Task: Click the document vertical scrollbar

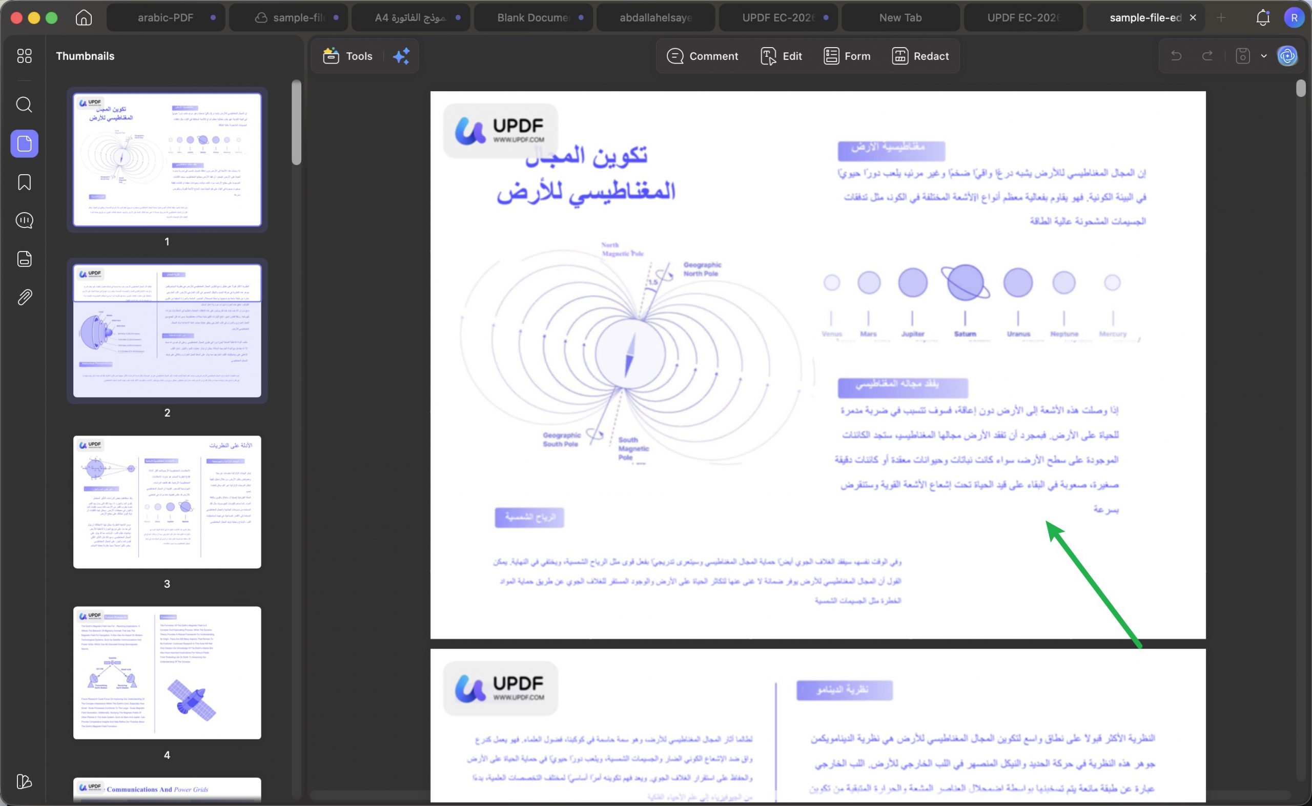Action: tap(1301, 88)
